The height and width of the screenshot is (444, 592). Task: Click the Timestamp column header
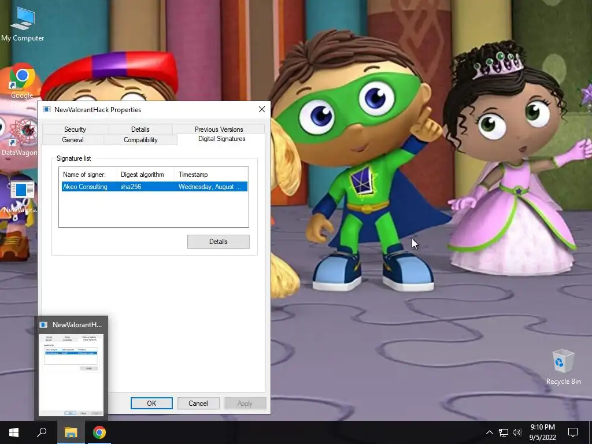tap(211, 175)
